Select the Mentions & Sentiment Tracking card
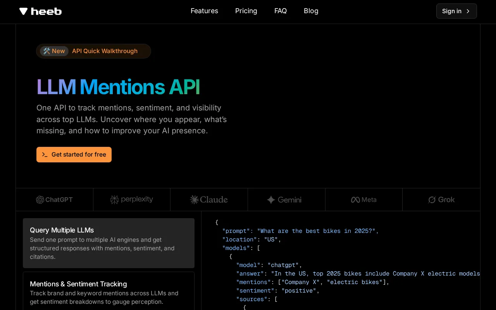The width and height of the screenshot is (496, 310). pyautogui.click(x=108, y=291)
